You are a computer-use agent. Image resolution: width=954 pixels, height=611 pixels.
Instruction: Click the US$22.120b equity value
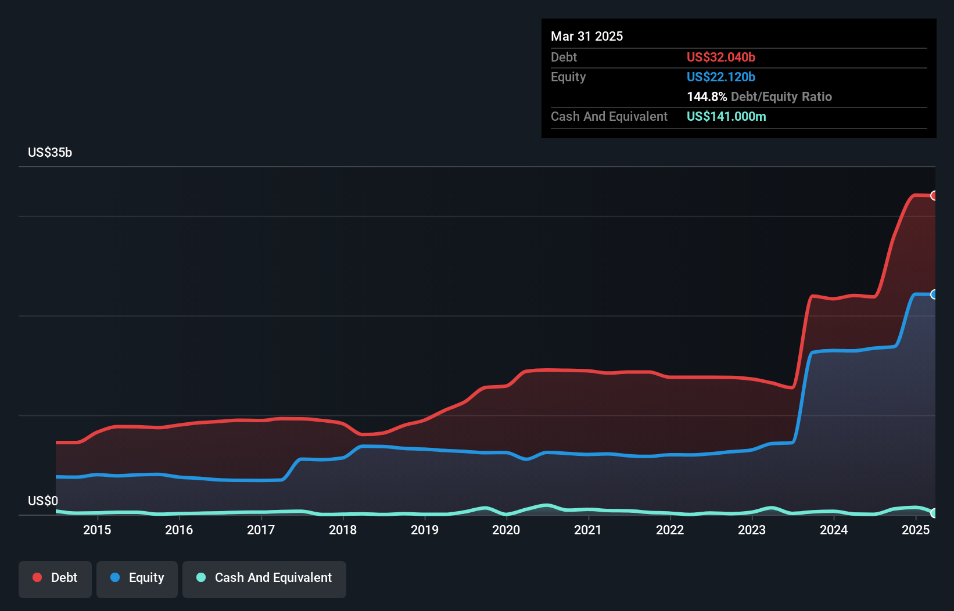[721, 77]
